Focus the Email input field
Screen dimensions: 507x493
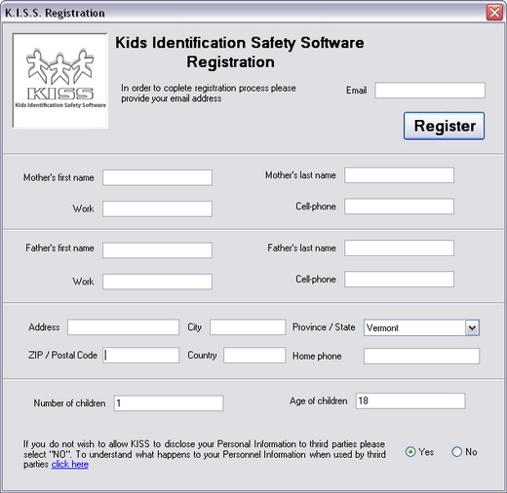pyautogui.click(x=430, y=91)
